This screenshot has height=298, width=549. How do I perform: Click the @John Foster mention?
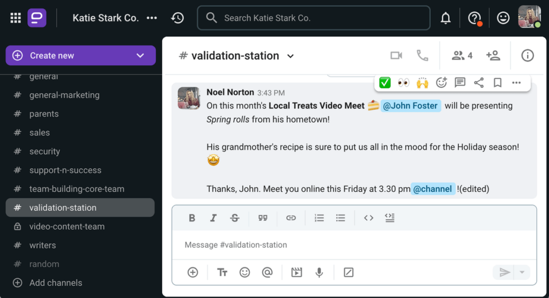coord(411,106)
